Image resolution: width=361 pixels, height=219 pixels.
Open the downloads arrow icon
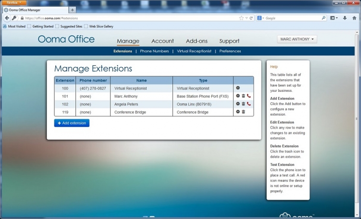[x=345, y=18]
